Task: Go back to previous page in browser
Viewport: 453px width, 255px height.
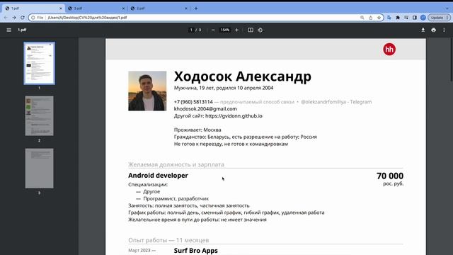Action: point(6,18)
